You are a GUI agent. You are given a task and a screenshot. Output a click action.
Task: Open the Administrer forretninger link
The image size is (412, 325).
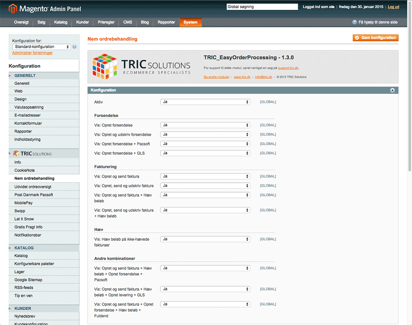pos(32,53)
